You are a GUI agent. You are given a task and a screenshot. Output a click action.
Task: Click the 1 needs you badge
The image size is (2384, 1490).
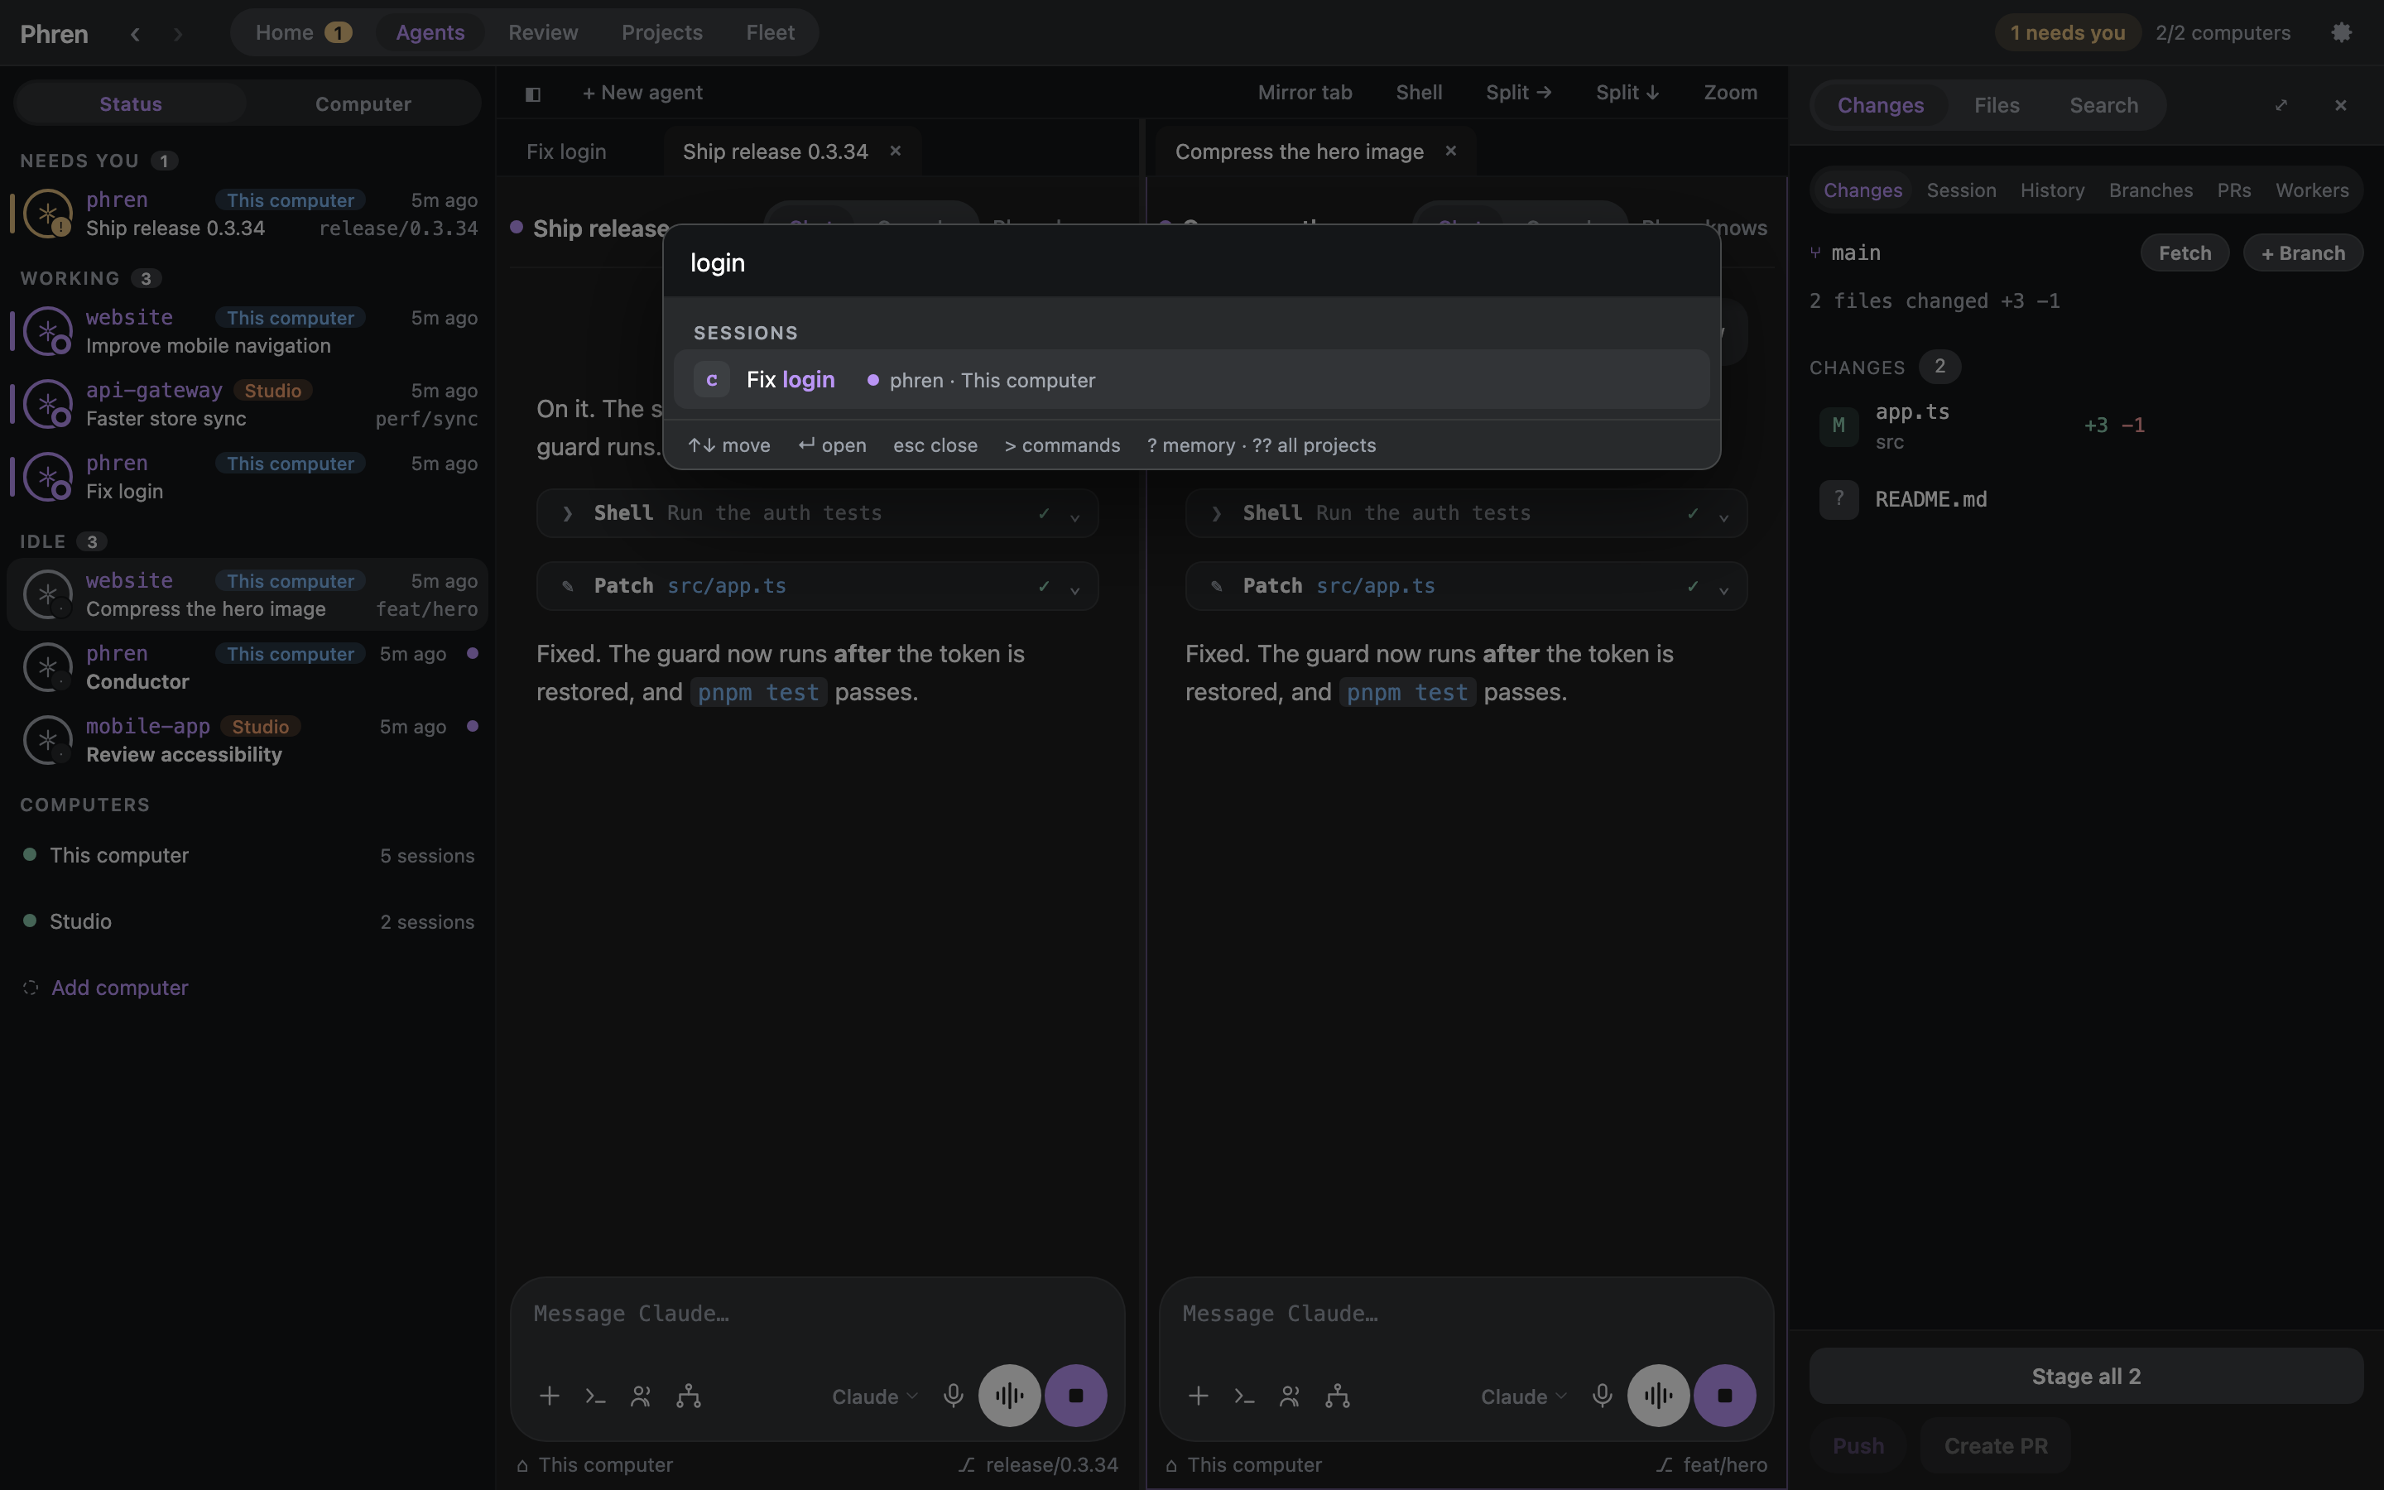click(x=2067, y=32)
